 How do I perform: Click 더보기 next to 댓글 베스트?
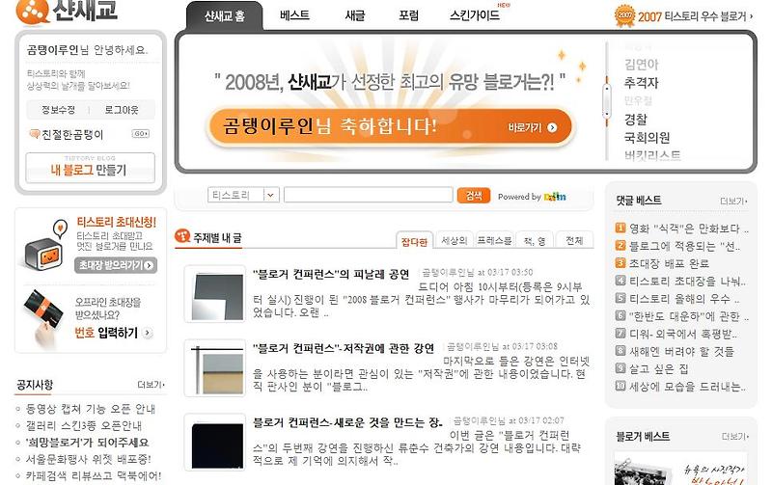[x=733, y=201]
